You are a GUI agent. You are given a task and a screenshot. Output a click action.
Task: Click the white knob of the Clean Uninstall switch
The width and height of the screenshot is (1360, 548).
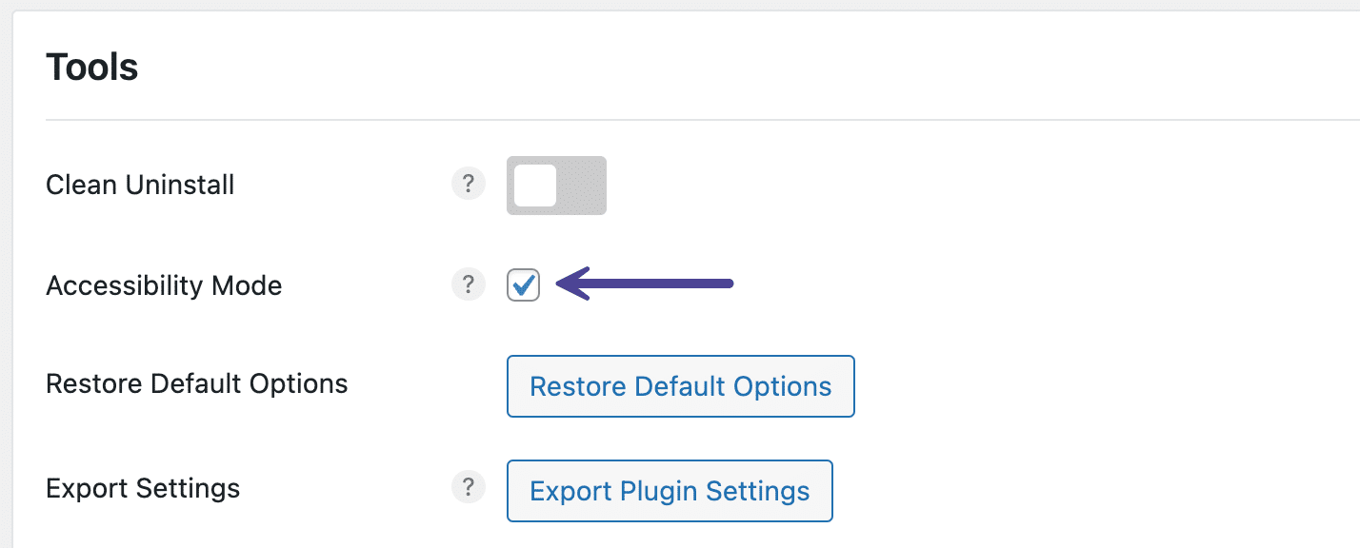tap(535, 186)
